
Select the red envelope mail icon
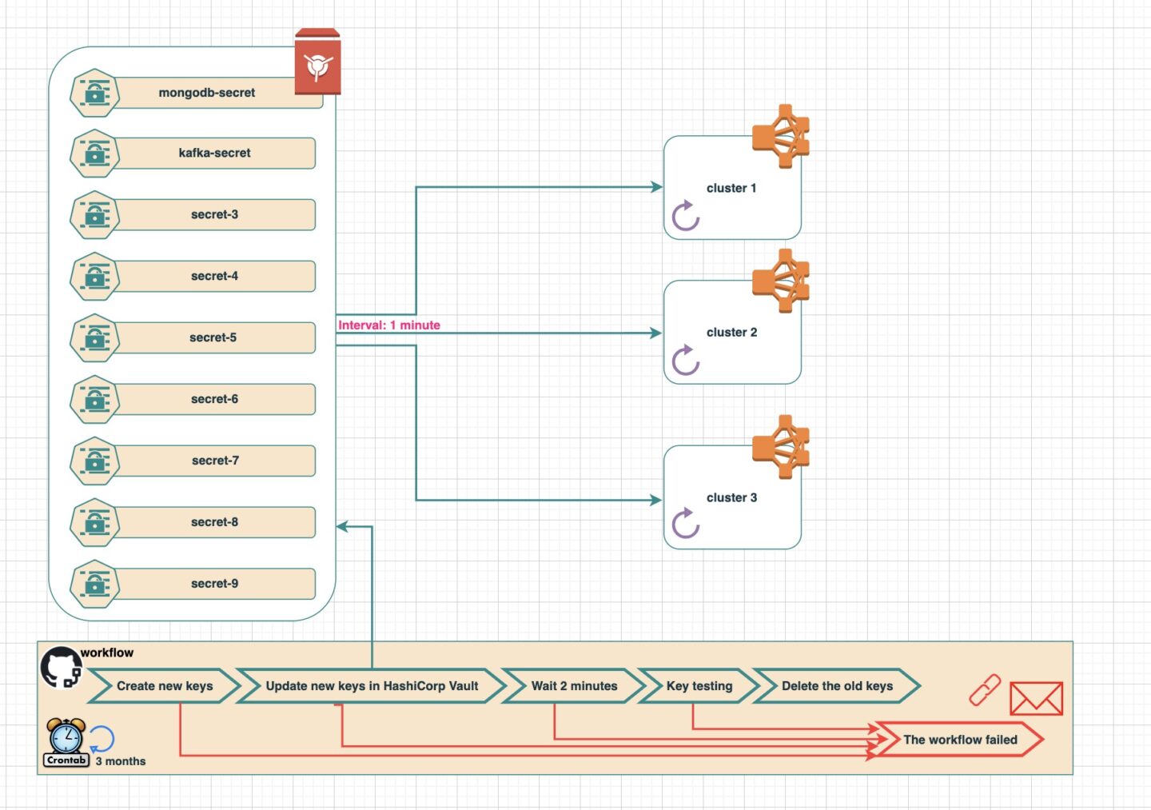[x=1037, y=699]
